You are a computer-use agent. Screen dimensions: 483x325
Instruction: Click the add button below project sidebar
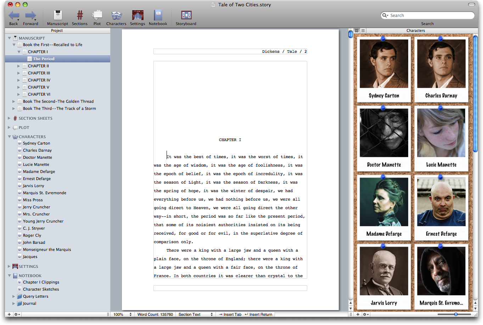click(x=9, y=314)
